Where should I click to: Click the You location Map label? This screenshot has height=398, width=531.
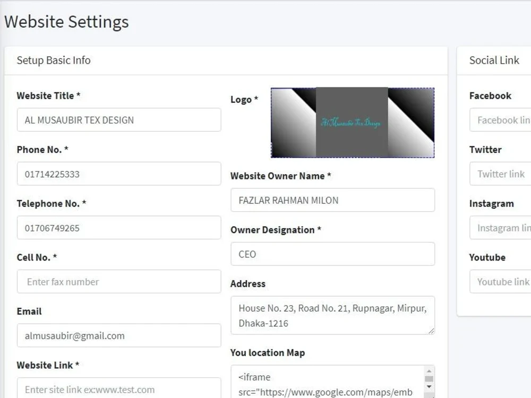point(268,353)
